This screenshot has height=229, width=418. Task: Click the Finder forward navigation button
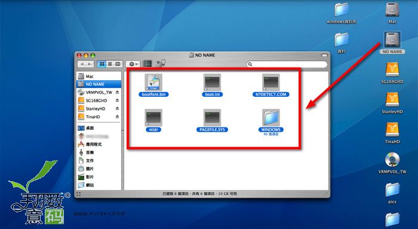pos(90,64)
